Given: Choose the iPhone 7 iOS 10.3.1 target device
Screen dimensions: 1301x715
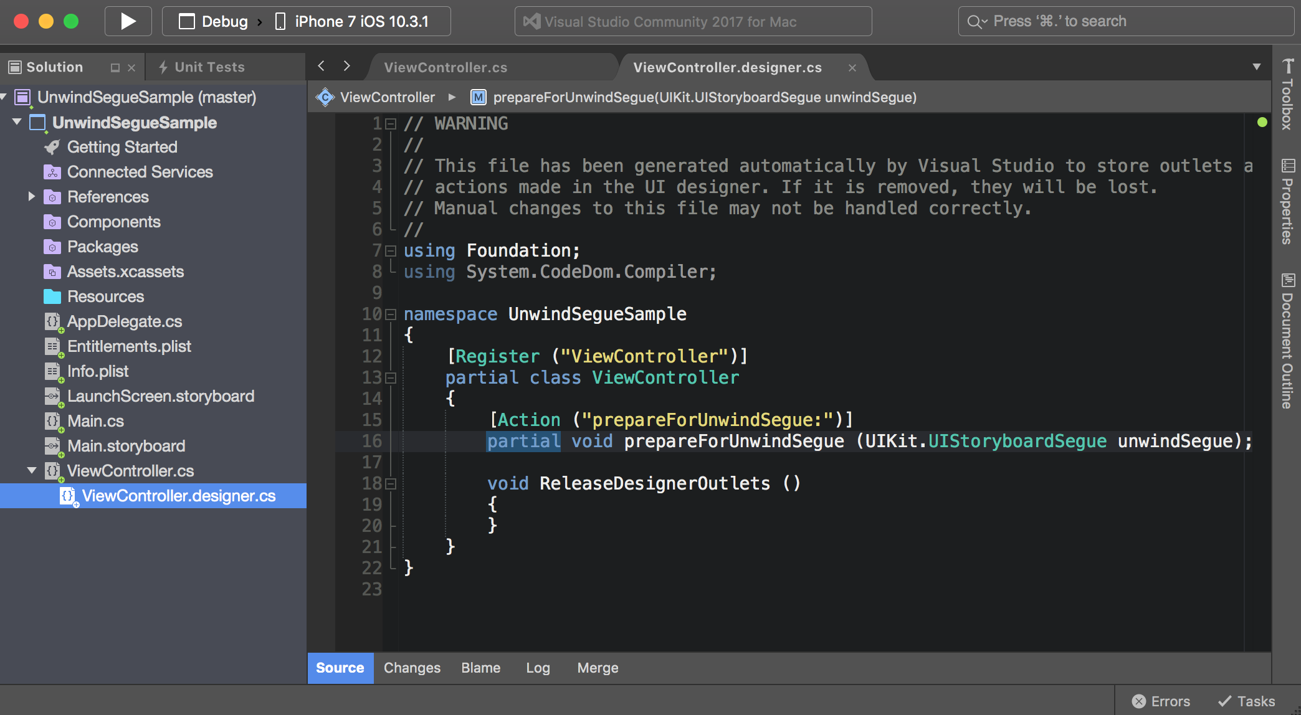Looking at the screenshot, I should pos(352,22).
